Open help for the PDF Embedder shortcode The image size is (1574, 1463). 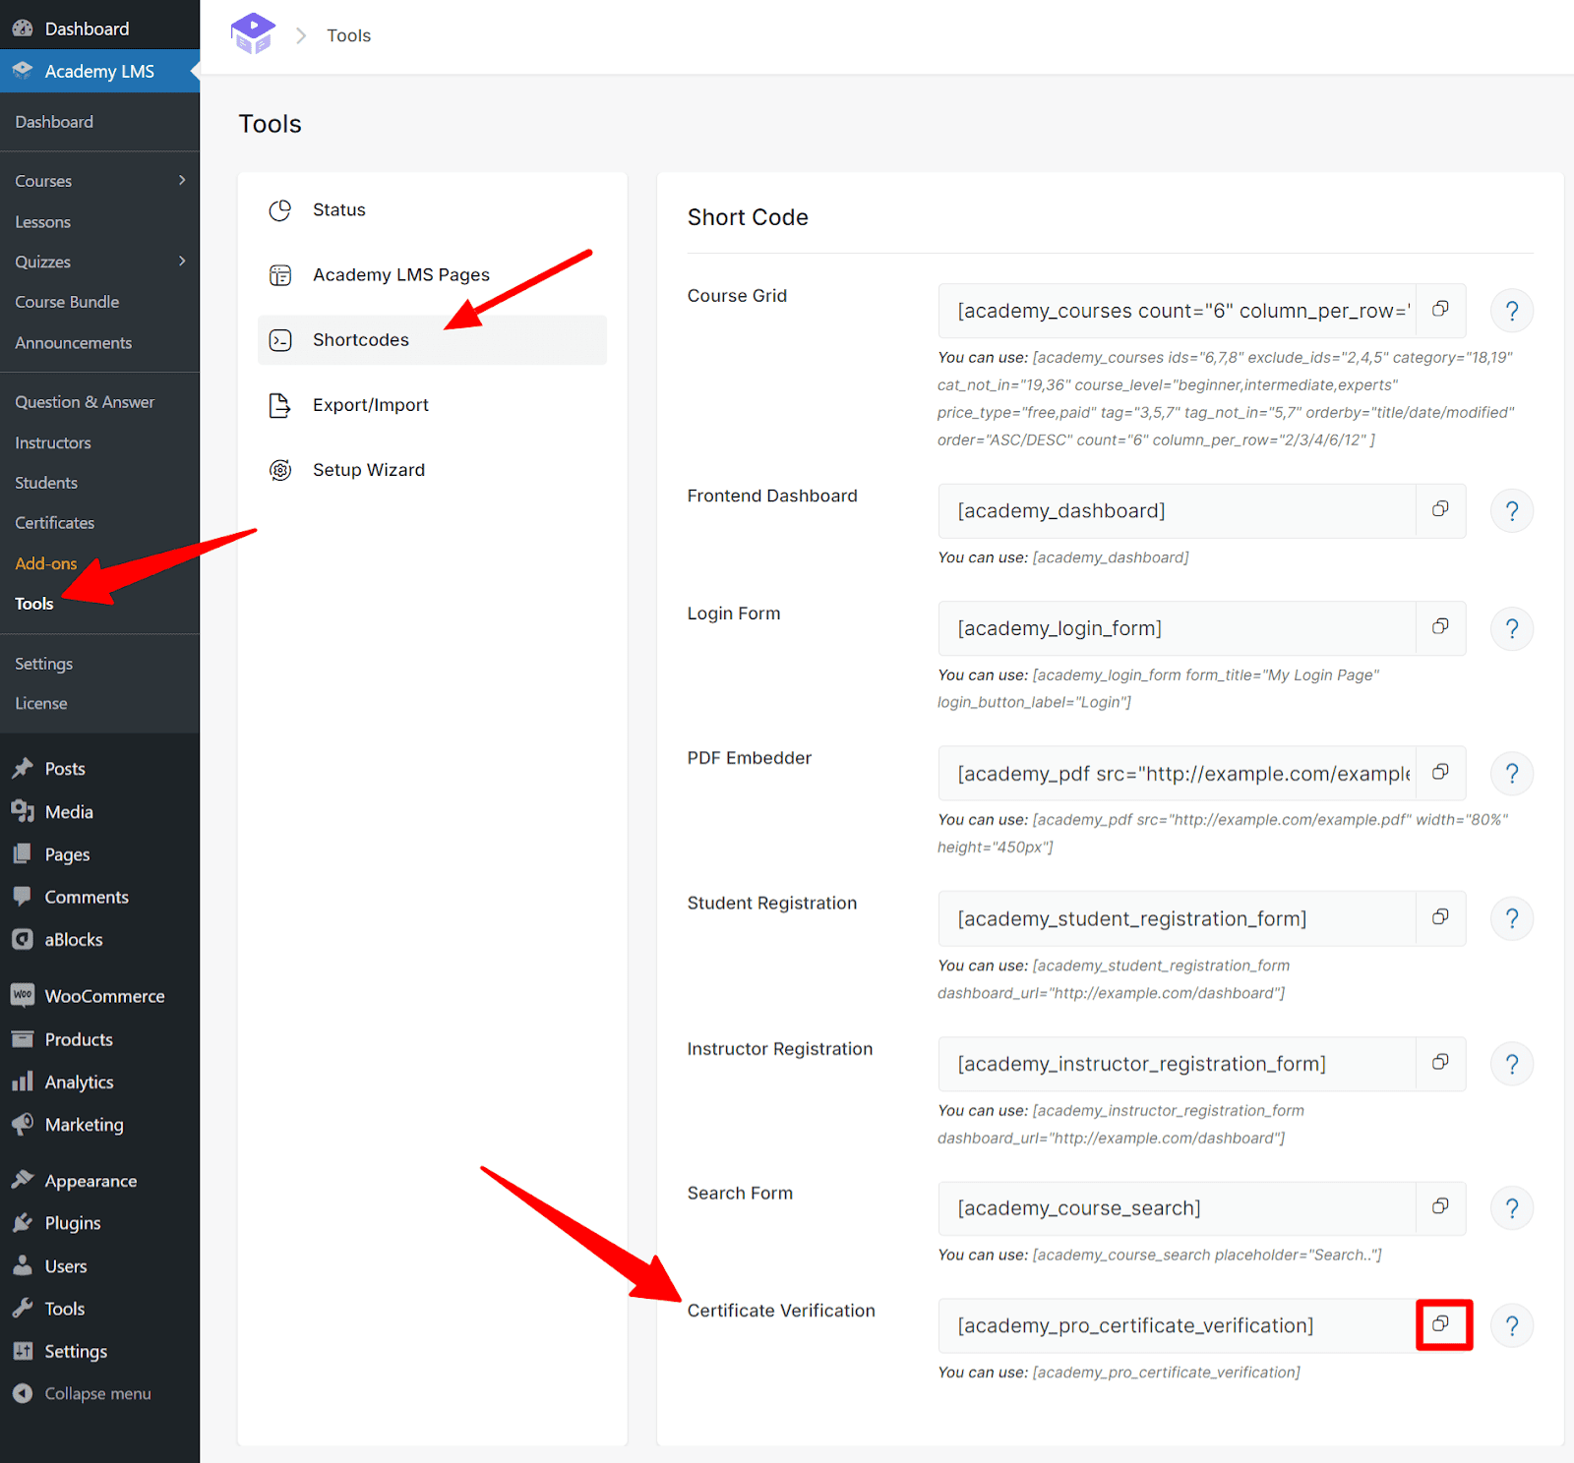[1512, 773]
